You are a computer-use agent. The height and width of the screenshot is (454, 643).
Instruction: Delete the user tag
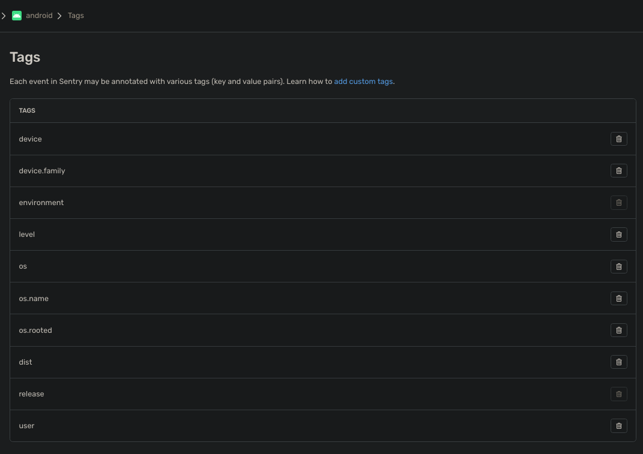tap(618, 426)
